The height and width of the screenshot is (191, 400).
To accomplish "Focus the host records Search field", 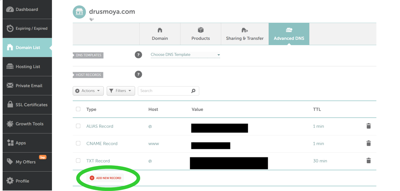I will 168,91.
